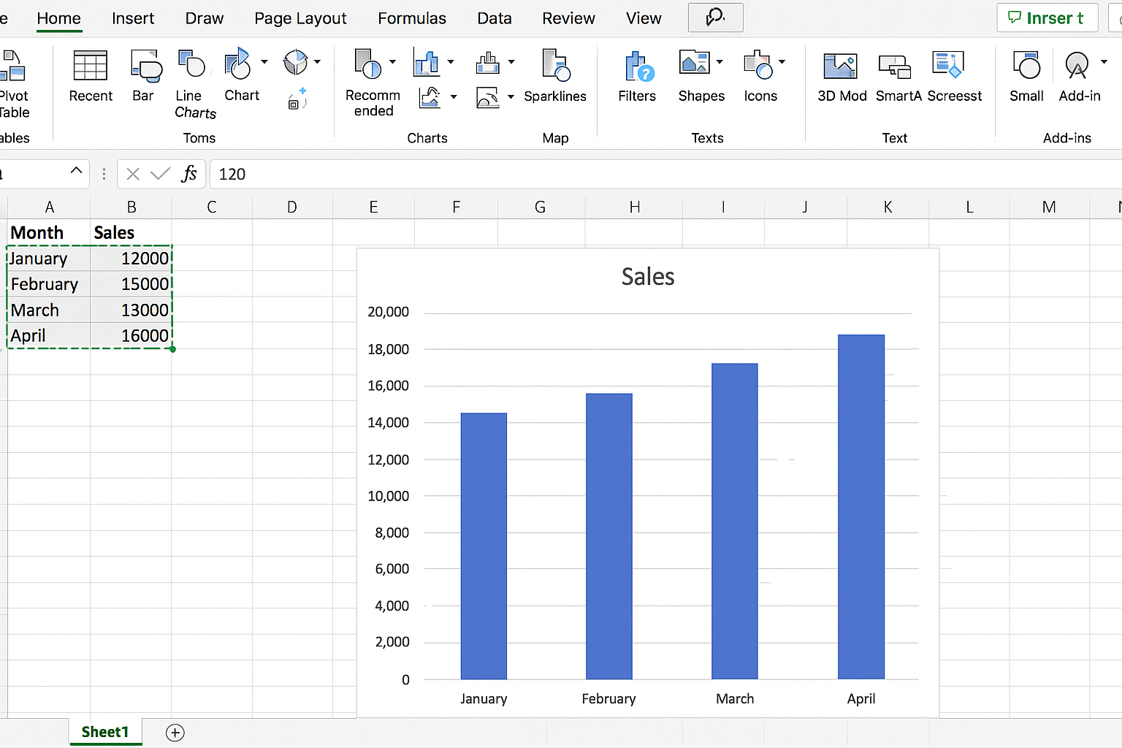This screenshot has height=748, width=1122.
Task: Click the combo chart icon
Action: pyautogui.click(x=487, y=97)
